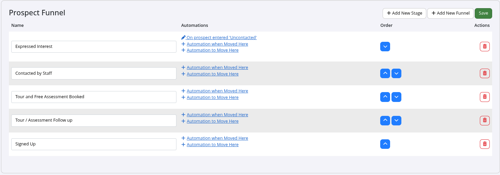Image resolution: width=500 pixels, height=175 pixels.
Task: Add Automation when Moved Here for Tour / Assessment Follow up
Action: tap(217, 115)
